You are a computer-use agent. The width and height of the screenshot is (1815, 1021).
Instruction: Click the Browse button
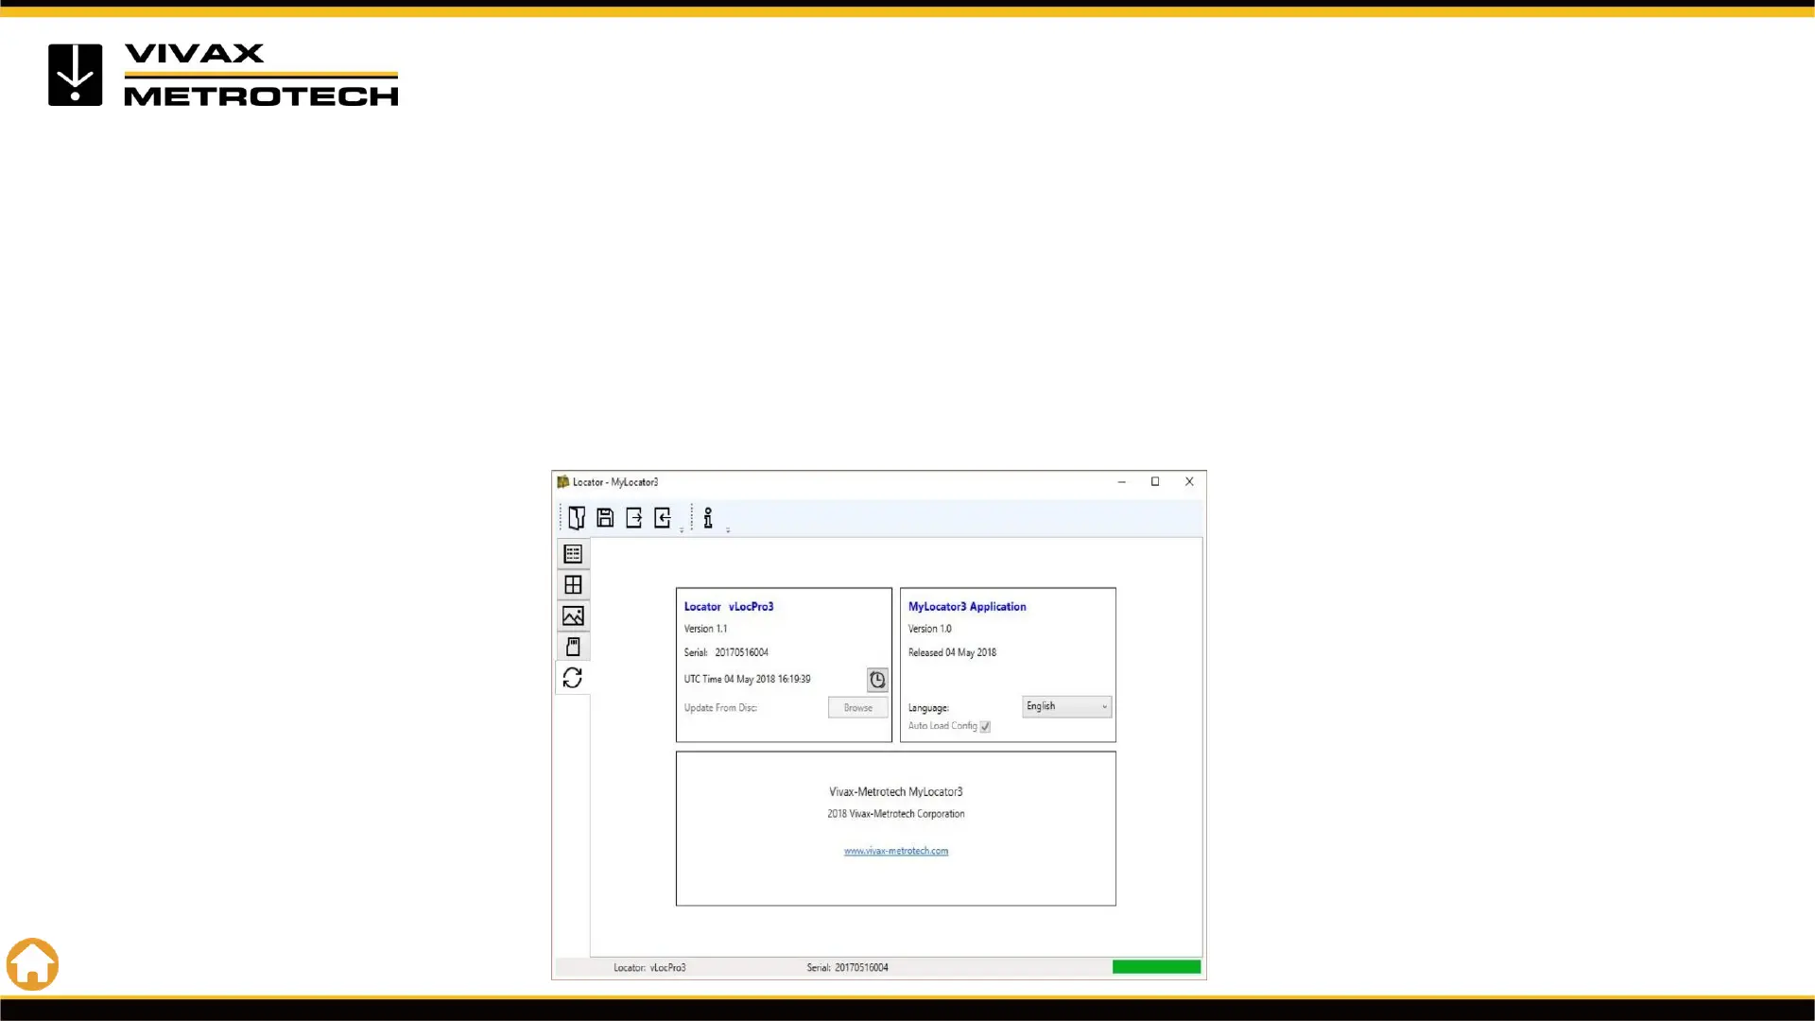click(x=858, y=708)
